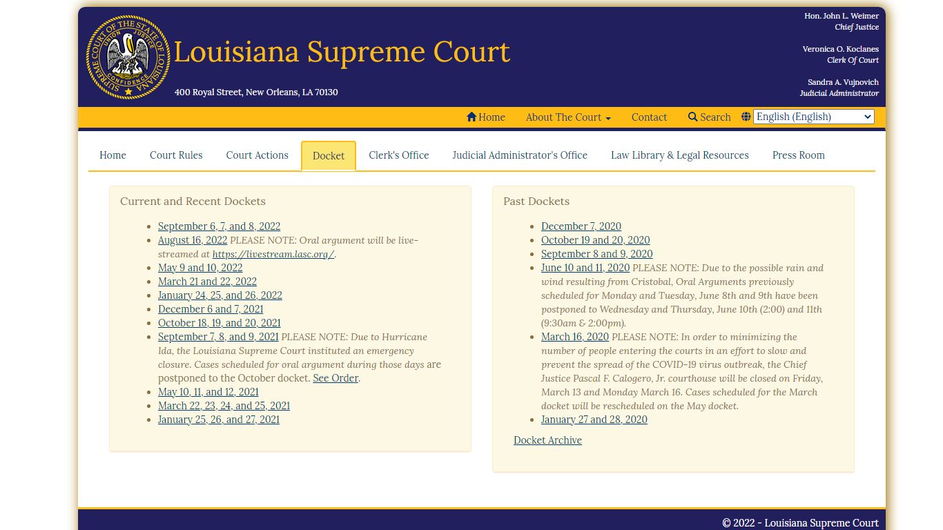The image size is (943, 530).
Task: Click the Current and Recent Dockets heading
Action: [193, 202]
